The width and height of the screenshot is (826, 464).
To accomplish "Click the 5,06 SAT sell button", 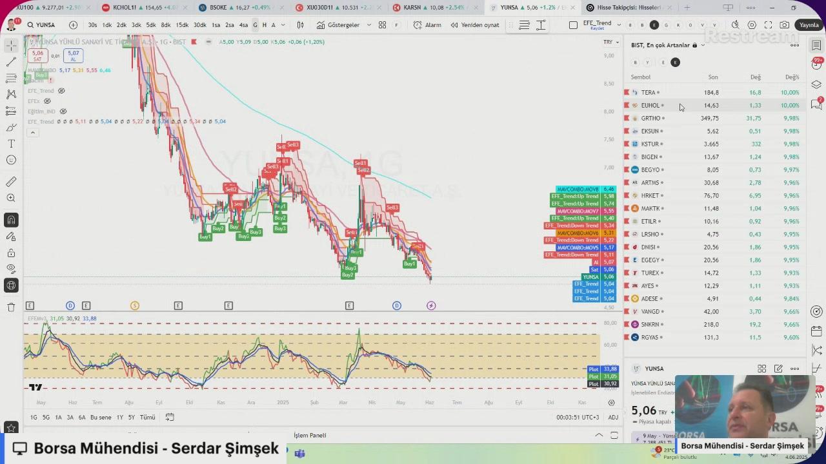I will (37, 56).
